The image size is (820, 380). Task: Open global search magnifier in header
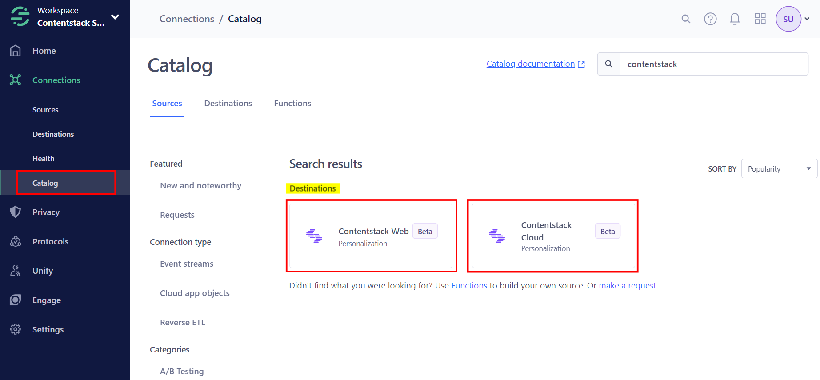[686, 19]
